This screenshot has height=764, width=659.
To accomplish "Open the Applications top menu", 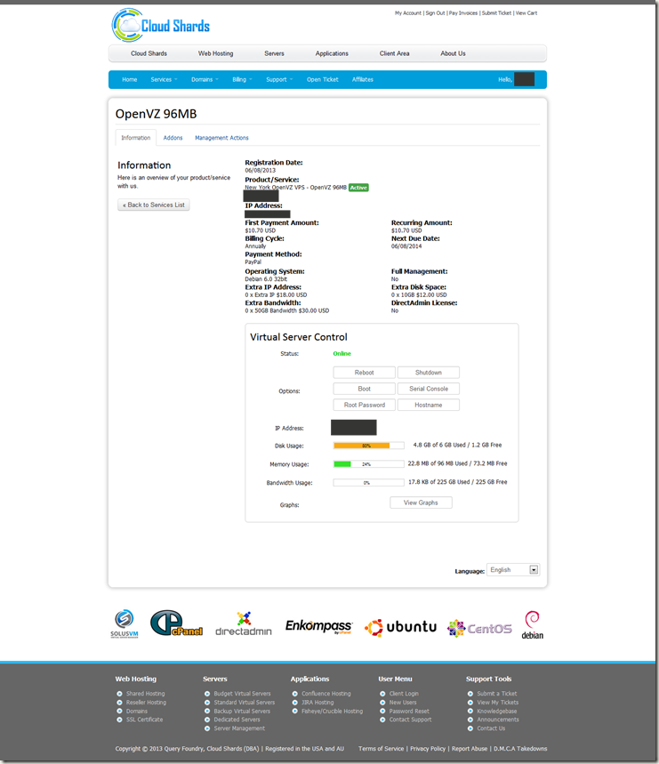I will tap(332, 53).
